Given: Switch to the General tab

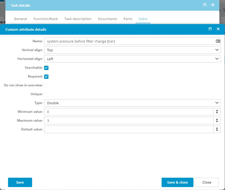Looking at the screenshot, I should point(20,19).
